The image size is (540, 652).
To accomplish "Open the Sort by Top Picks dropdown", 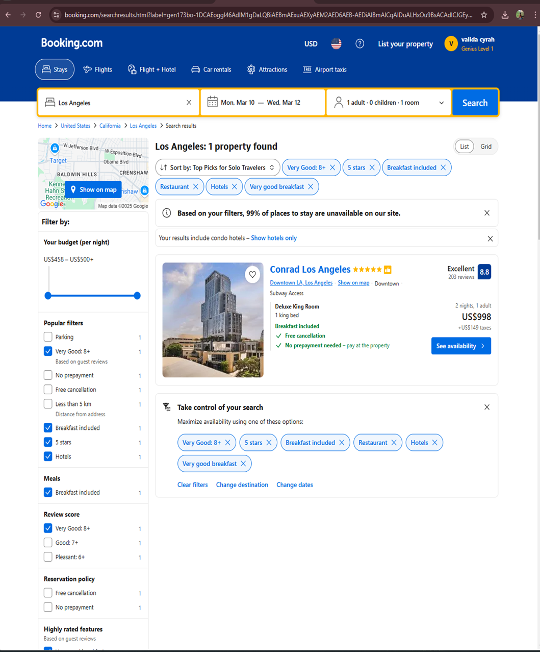I will coord(217,167).
